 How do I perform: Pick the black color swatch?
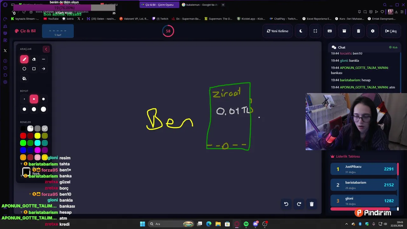[23, 128]
